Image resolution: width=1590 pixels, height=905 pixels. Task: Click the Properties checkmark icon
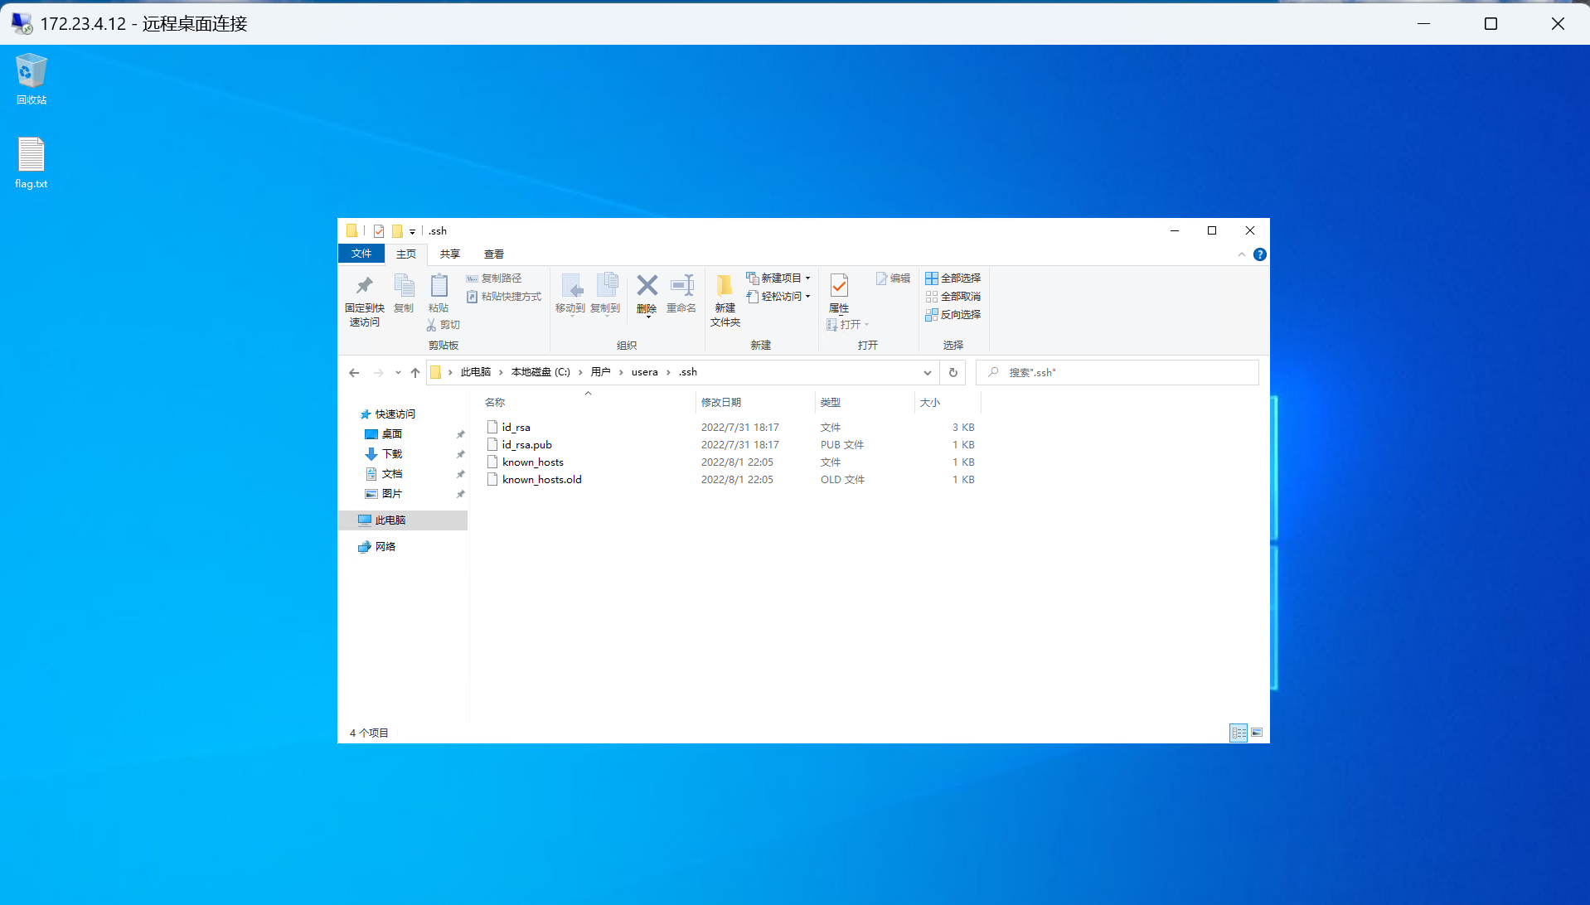(x=839, y=286)
